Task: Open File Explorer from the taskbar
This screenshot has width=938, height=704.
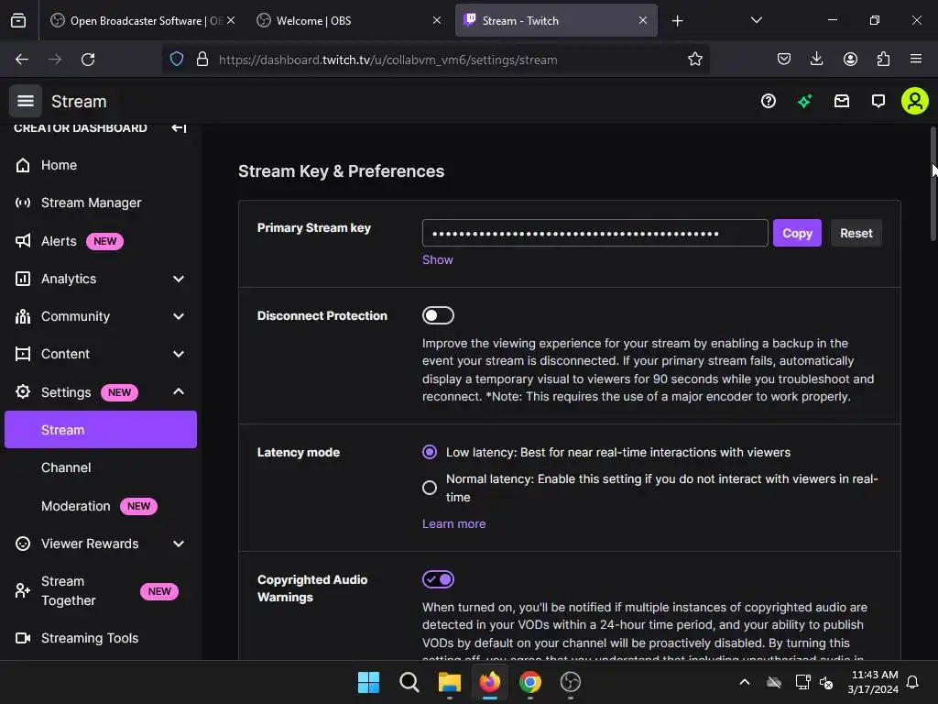Action: 449,682
